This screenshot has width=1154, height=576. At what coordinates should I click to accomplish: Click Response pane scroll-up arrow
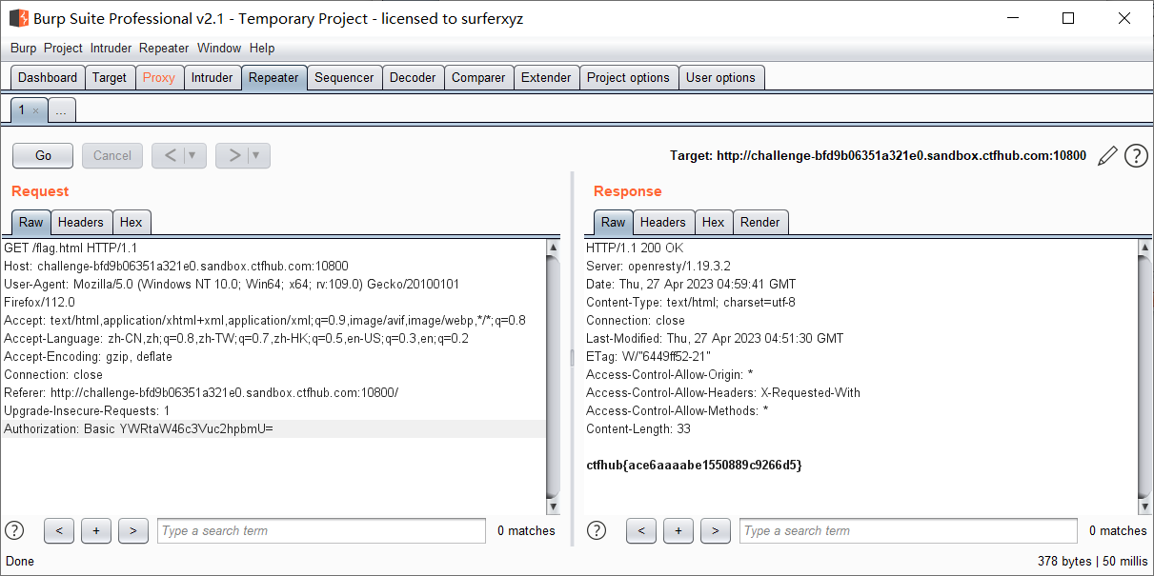coord(1144,248)
